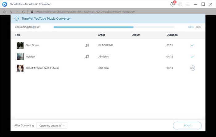
Task: Open the conversion history clock icon
Action: (172, 4)
